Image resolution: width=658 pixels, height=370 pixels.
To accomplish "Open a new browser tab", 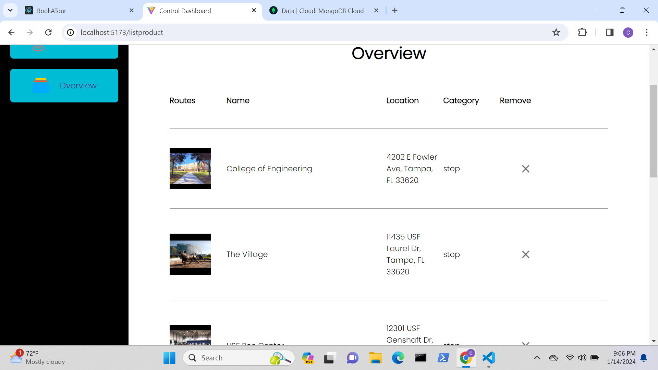I will click(x=395, y=11).
